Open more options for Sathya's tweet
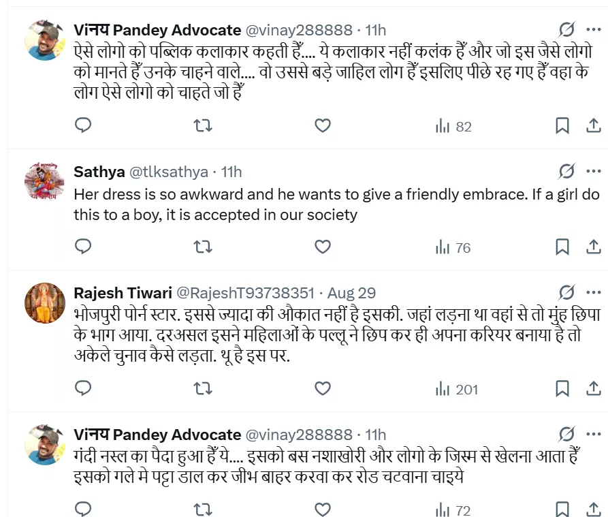 point(593,171)
